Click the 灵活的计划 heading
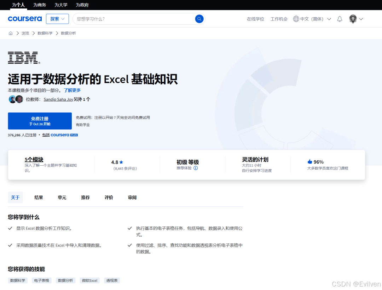 point(255,160)
